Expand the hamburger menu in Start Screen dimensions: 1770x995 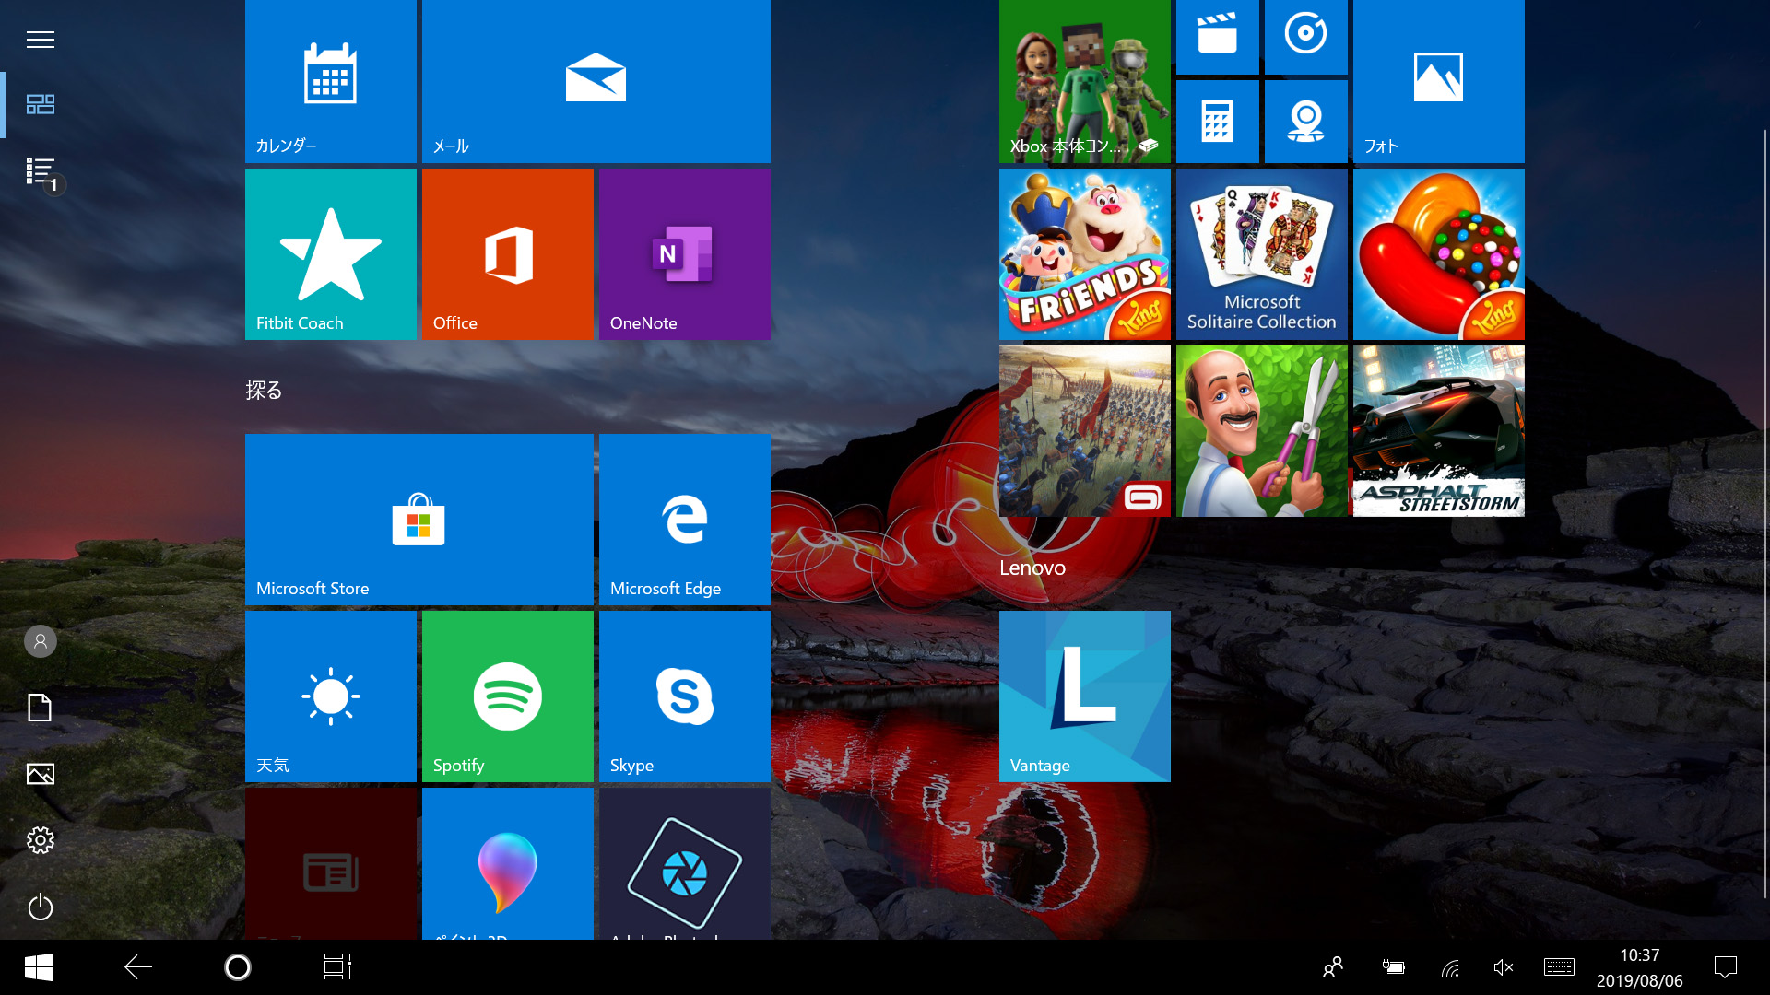(x=41, y=40)
